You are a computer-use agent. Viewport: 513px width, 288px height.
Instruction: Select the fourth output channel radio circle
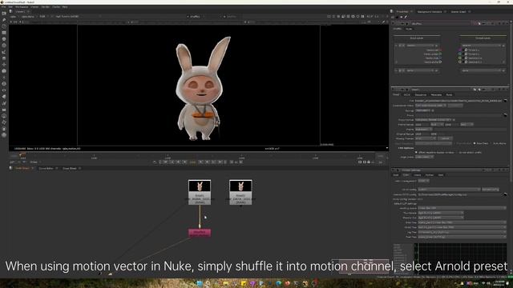tap(466, 62)
